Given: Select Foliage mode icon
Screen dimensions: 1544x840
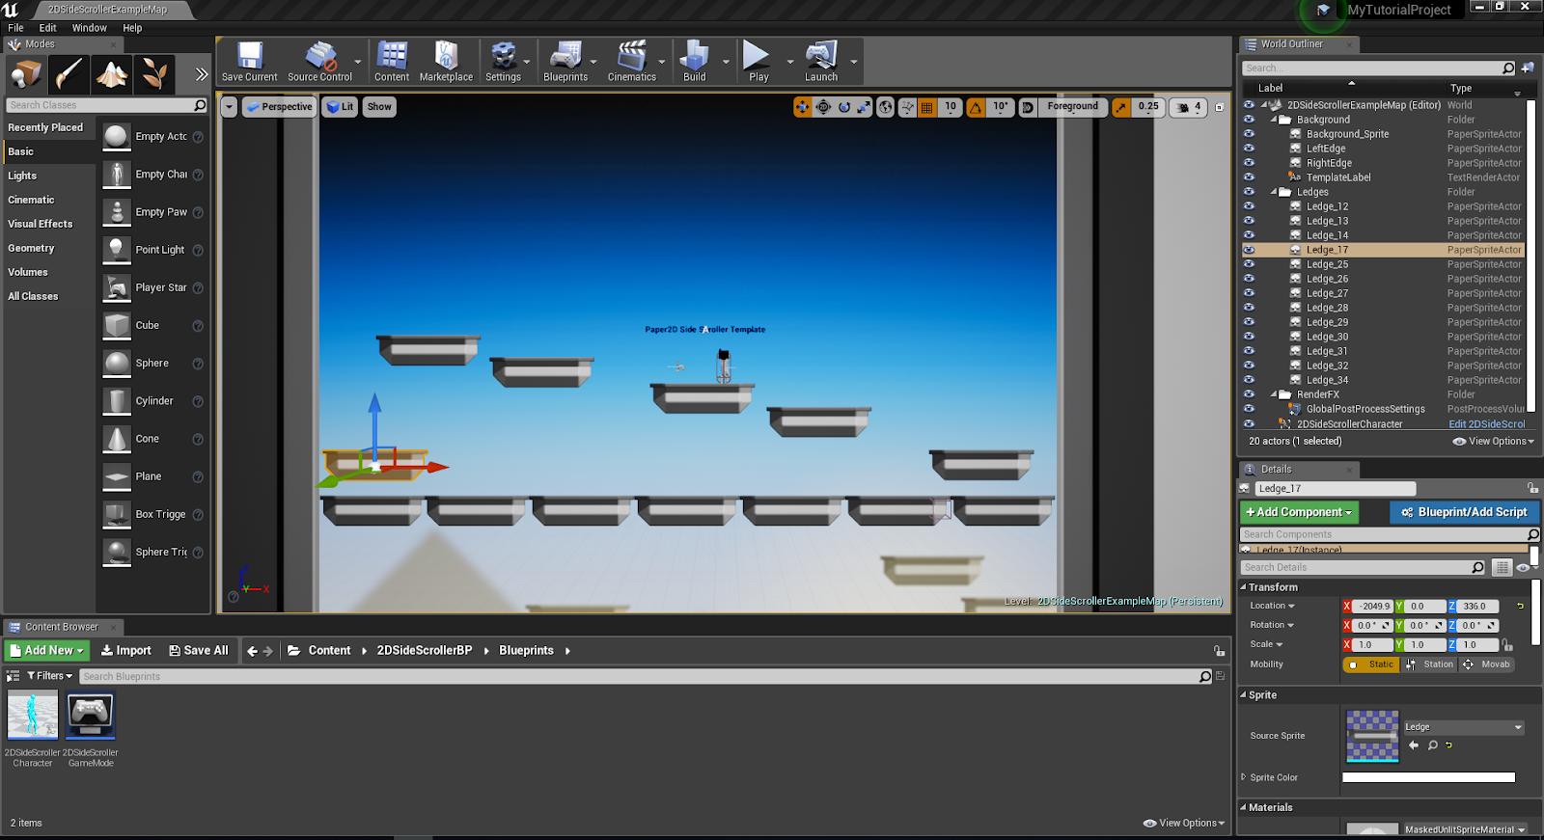Looking at the screenshot, I should click(154, 74).
